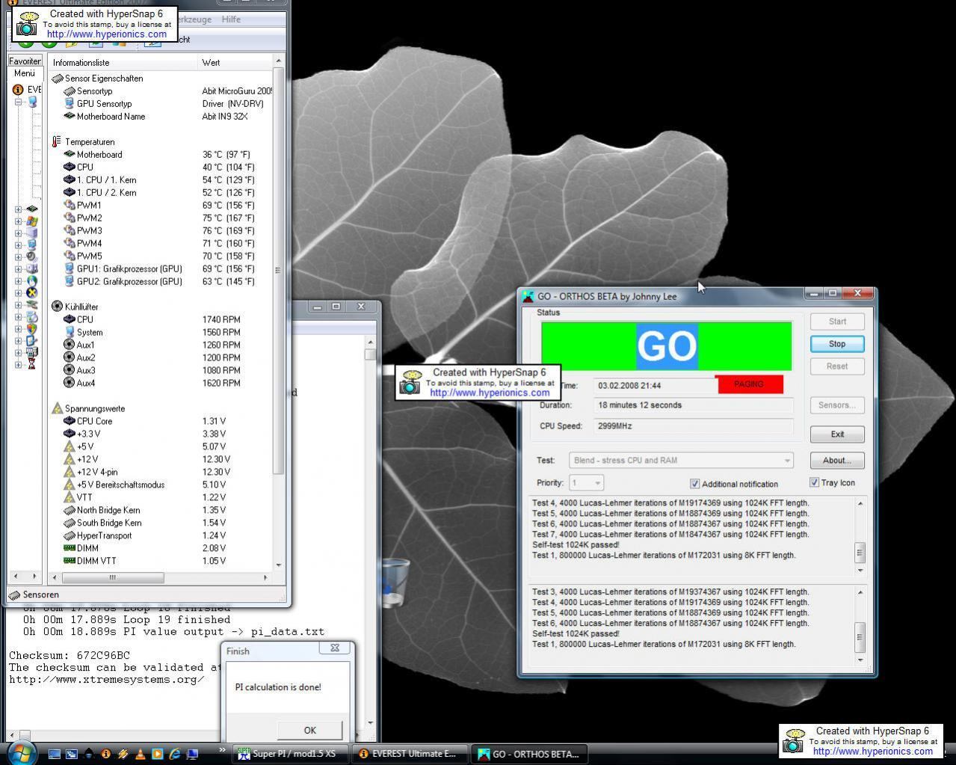The image size is (956, 765).
Task: Click OK in the Finish dialog
Action: tap(309, 731)
